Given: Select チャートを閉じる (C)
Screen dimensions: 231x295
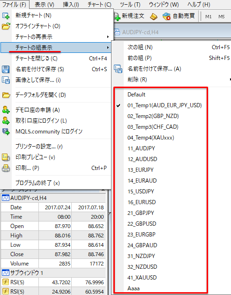Looking at the screenshot, I should tap(56, 59).
